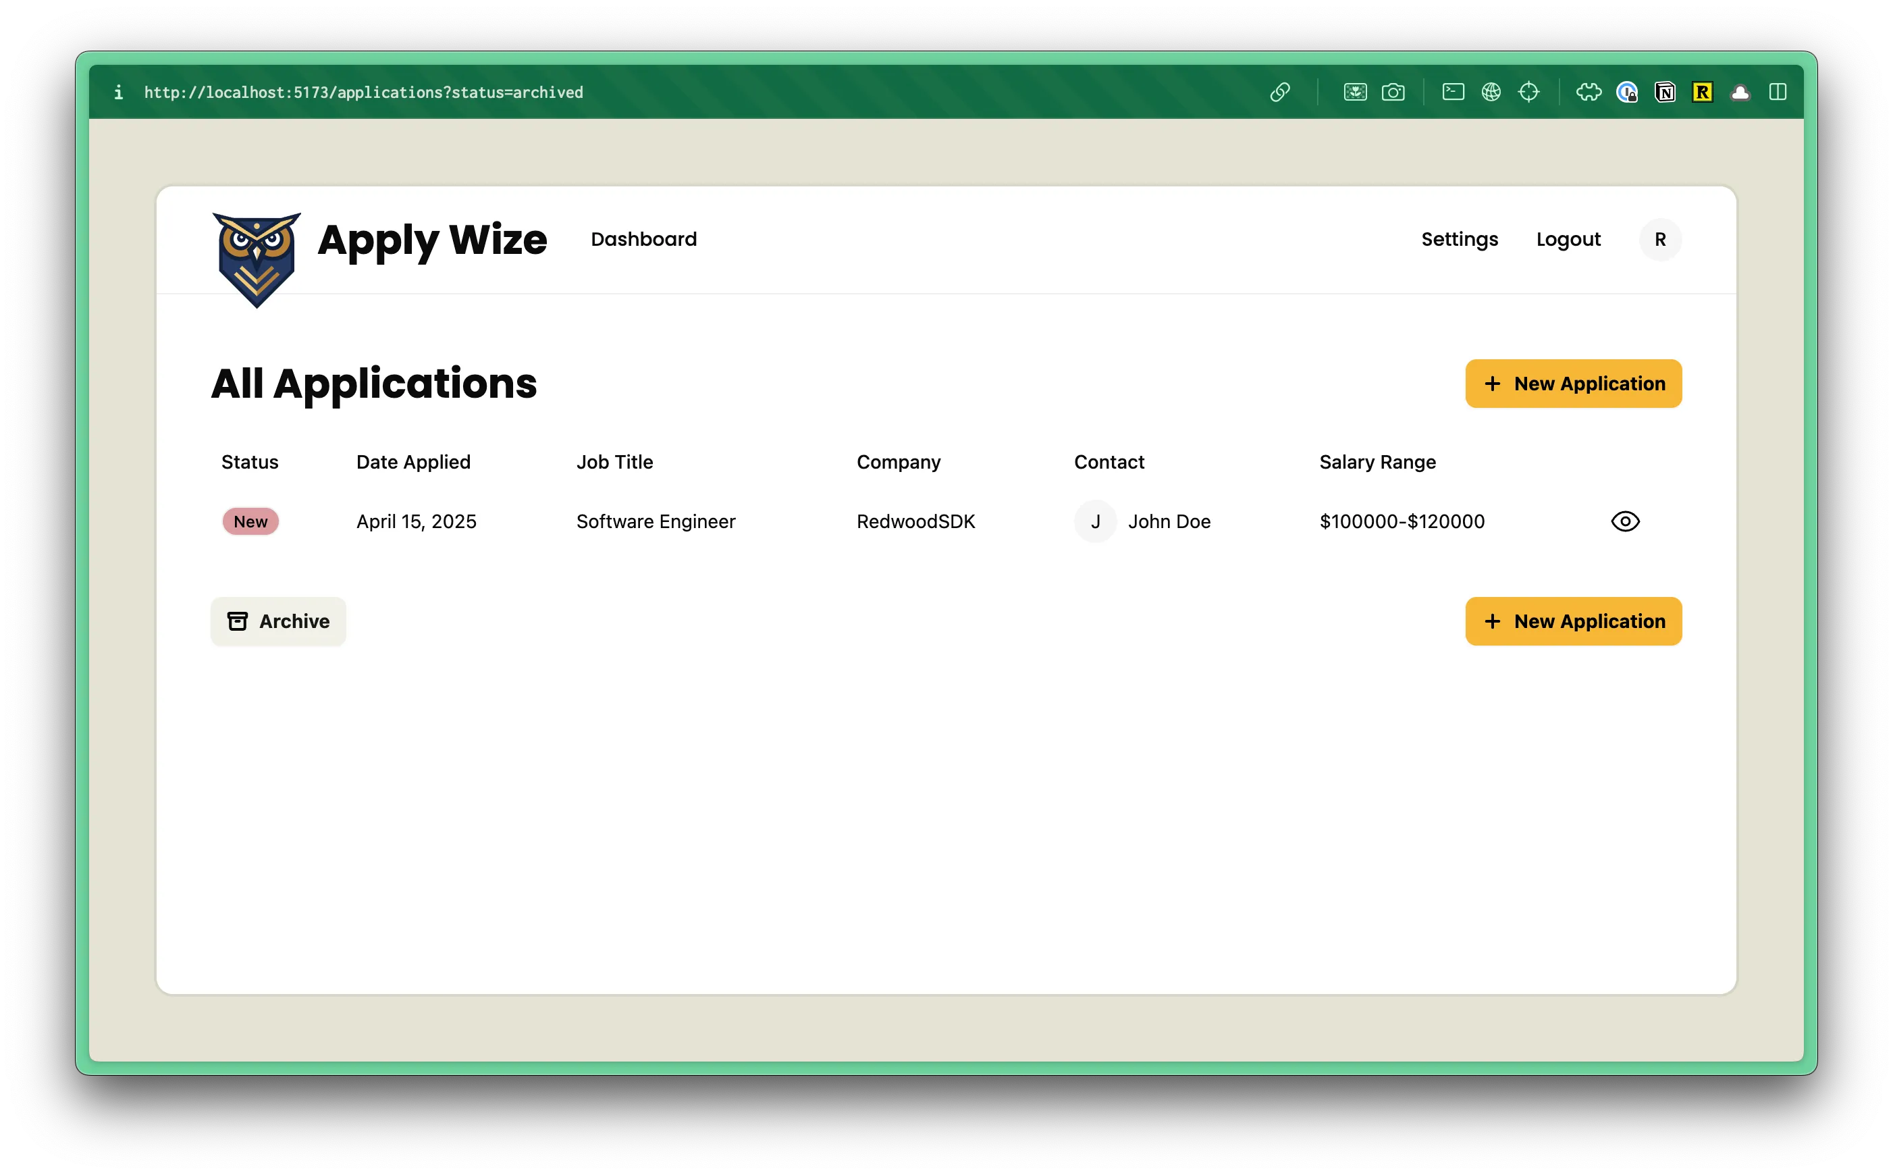View the Software Engineer application eye icon

tap(1625, 521)
